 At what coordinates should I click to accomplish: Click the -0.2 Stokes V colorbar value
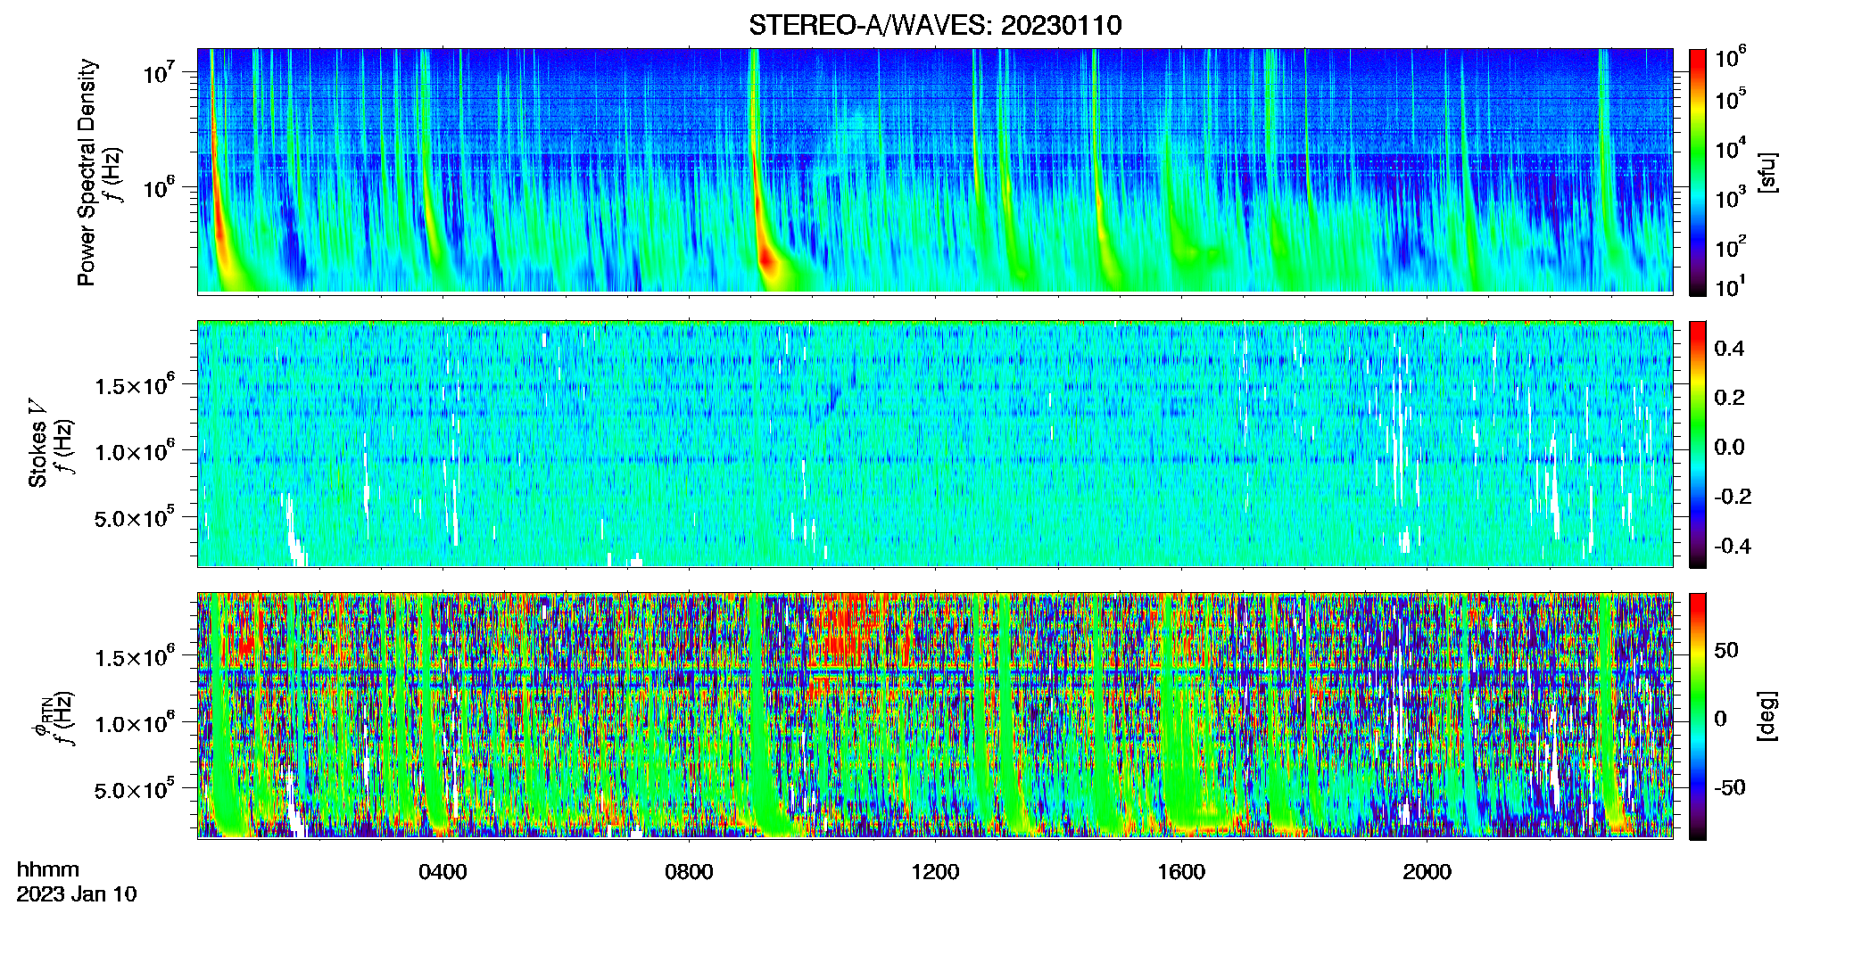coord(1733,497)
